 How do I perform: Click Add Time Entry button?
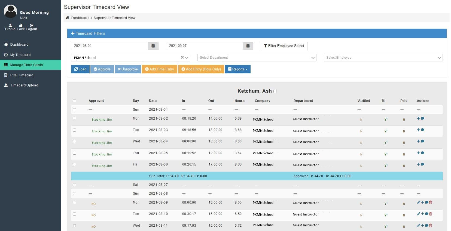tap(160, 69)
